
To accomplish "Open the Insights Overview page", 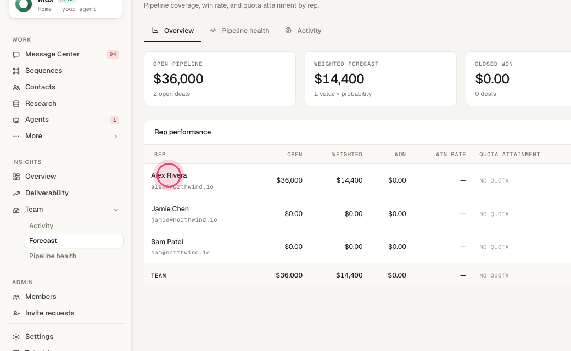I will [65, 177].
